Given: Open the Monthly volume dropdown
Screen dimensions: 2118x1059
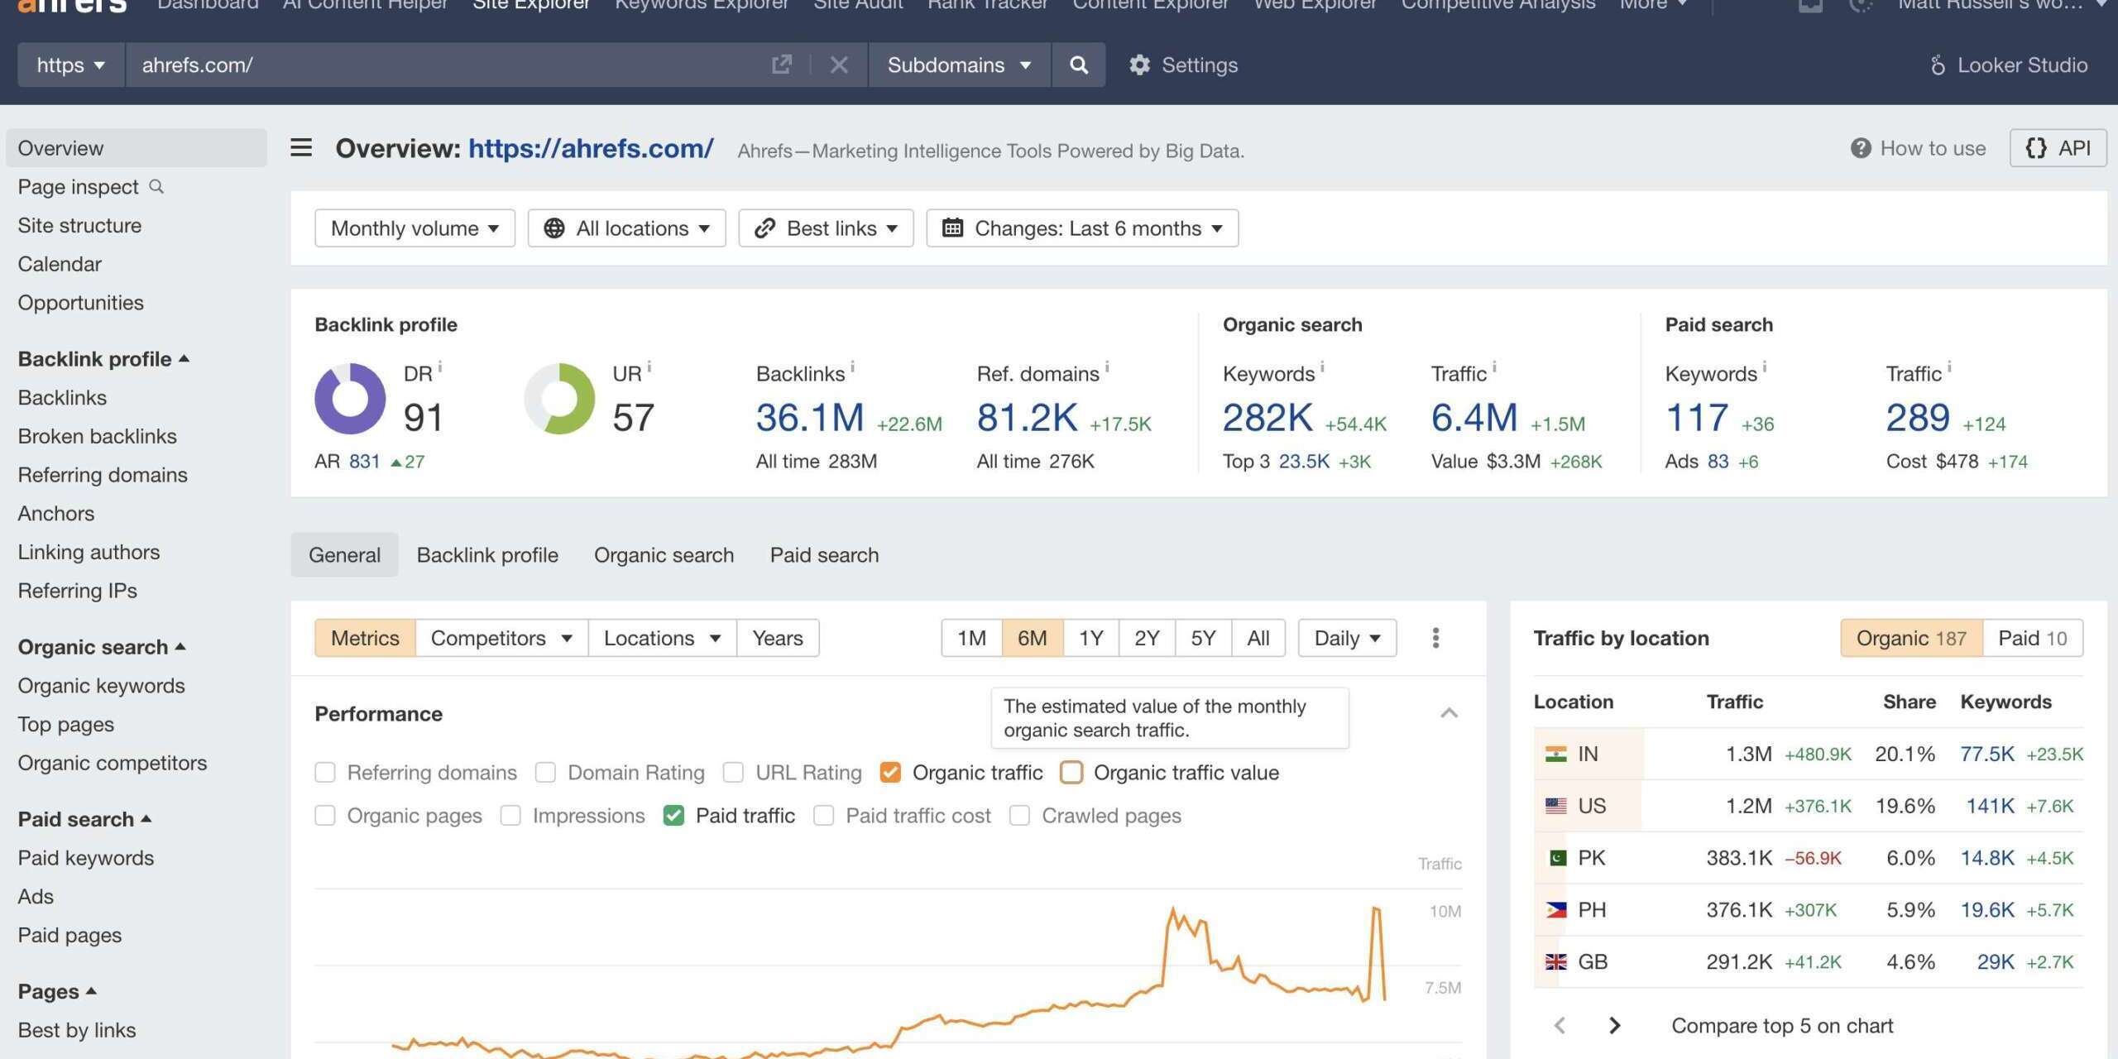Looking at the screenshot, I should coord(414,228).
